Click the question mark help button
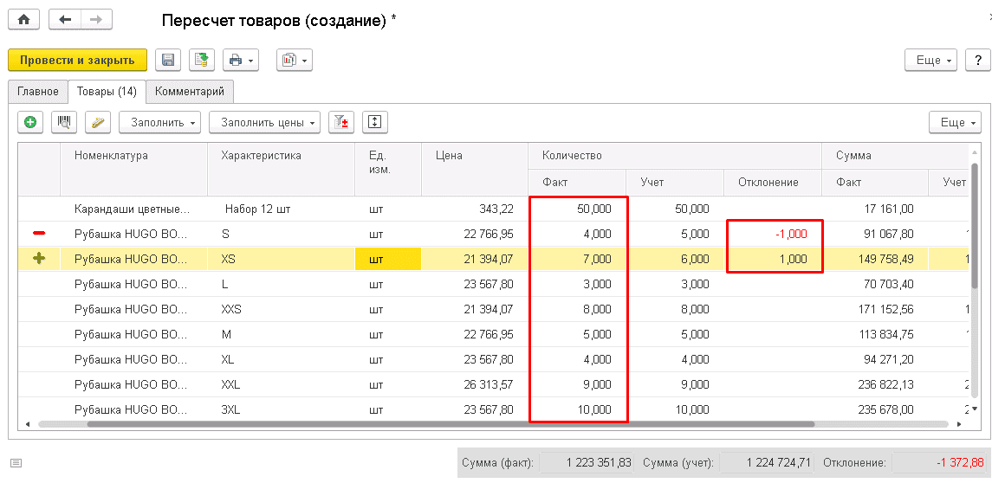This screenshot has height=483, width=992. tap(977, 60)
